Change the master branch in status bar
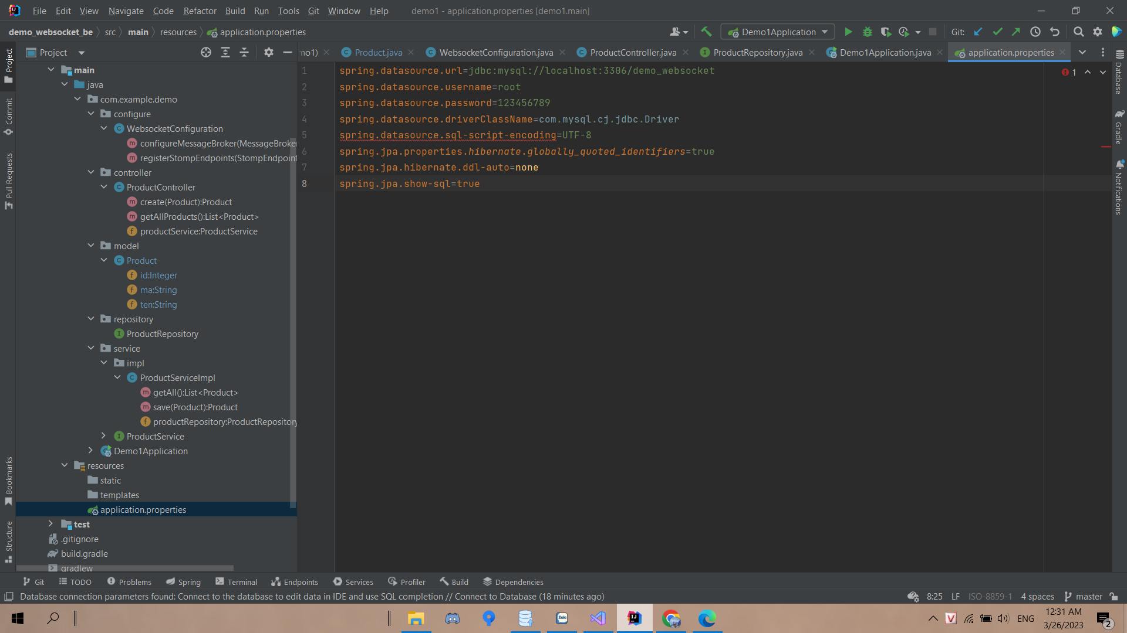The width and height of the screenshot is (1127, 633). point(1083,597)
